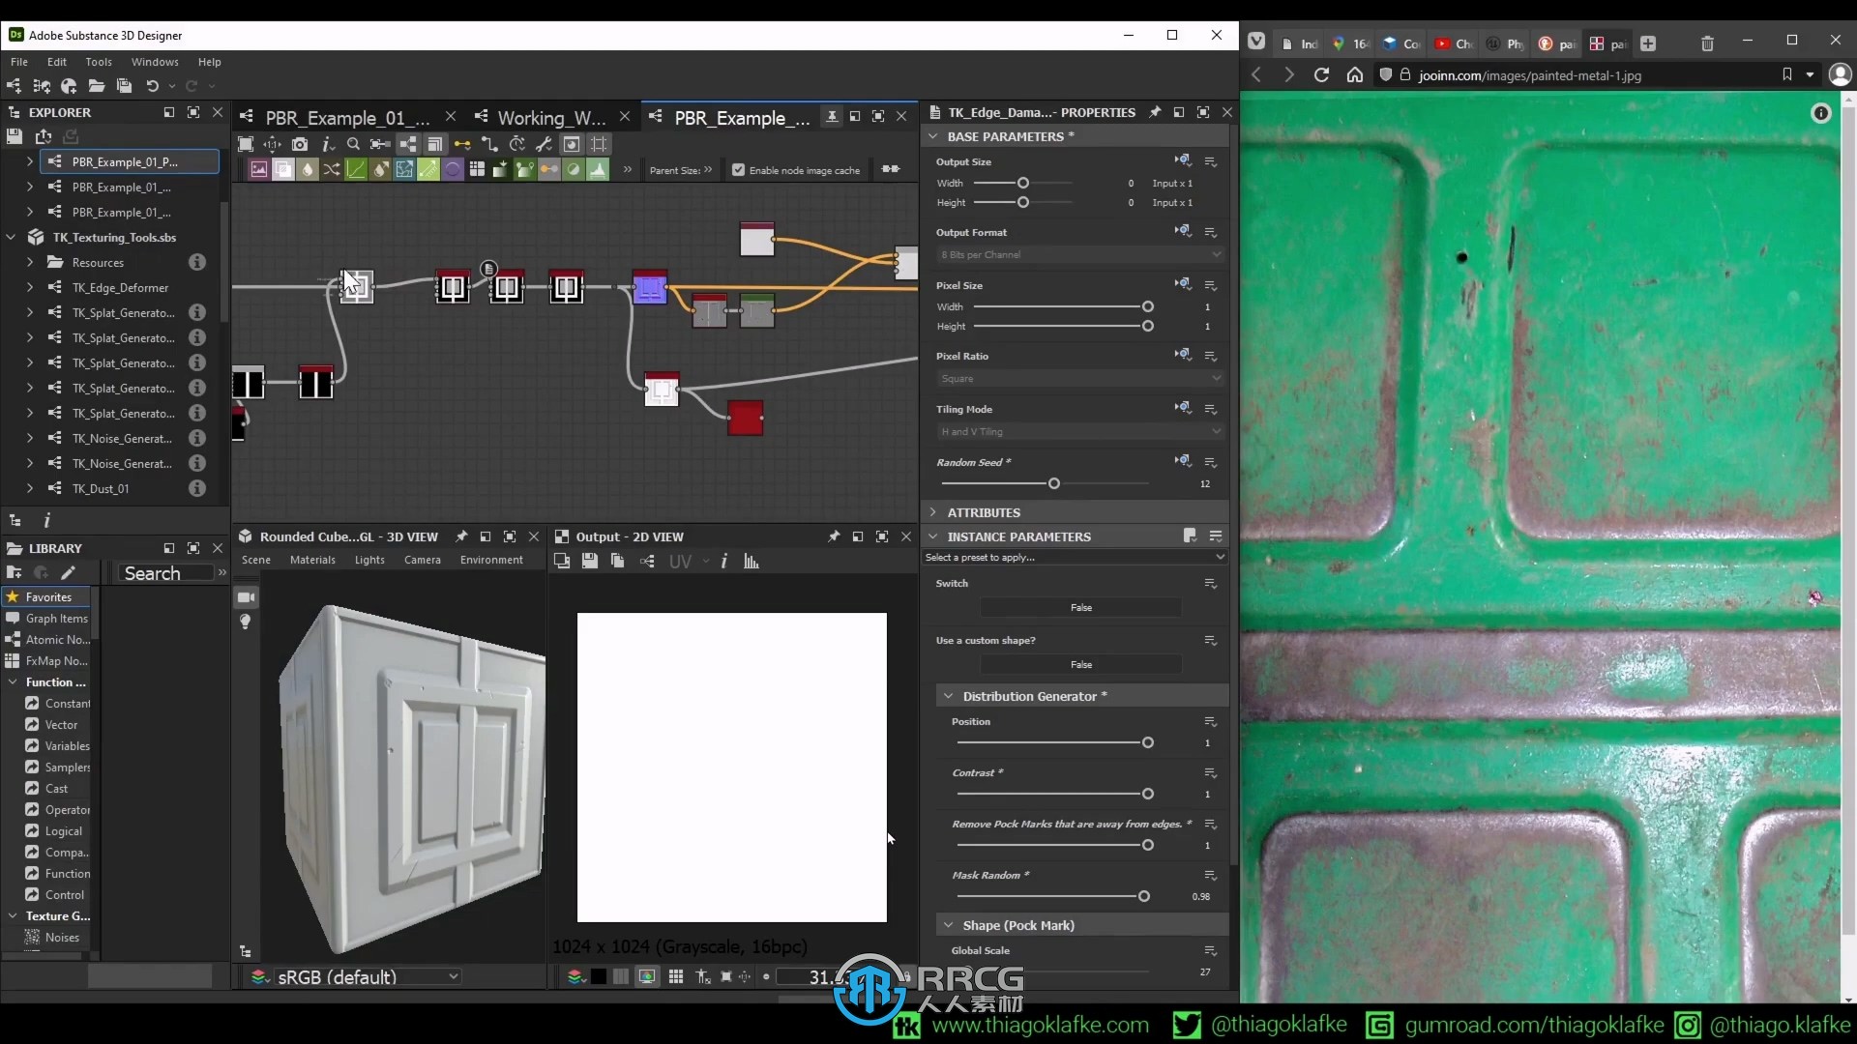
Task: Open the File menu
Action: point(19,61)
